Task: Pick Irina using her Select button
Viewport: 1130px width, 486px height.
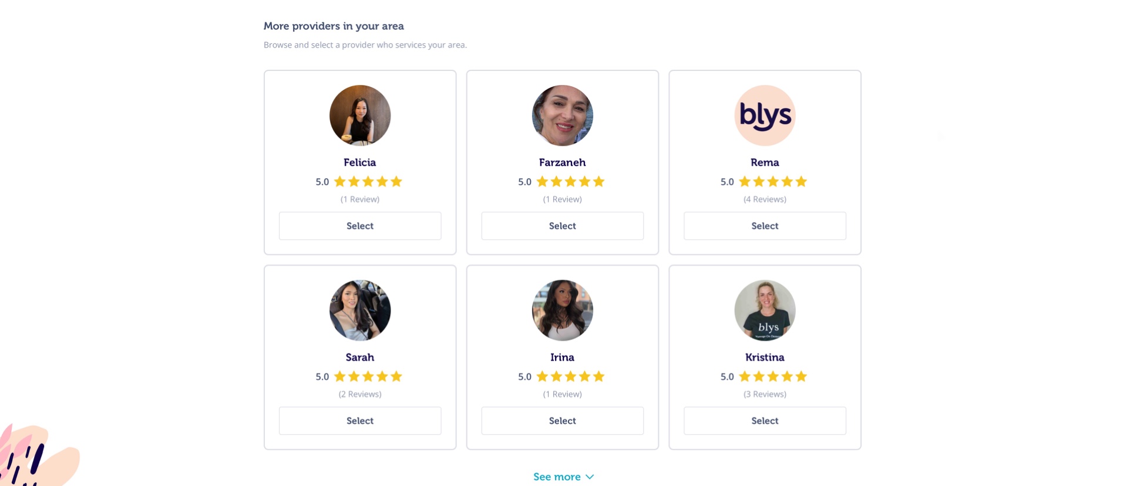Action: 562,421
